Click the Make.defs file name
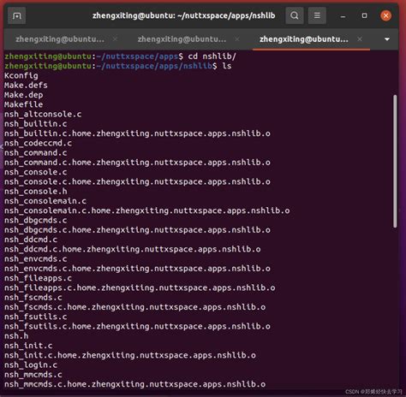Viewport: 406px width, 397px height. click(26, 86)
